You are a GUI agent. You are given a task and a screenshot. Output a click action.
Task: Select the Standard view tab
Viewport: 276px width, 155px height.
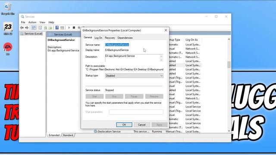pos(68,135)
